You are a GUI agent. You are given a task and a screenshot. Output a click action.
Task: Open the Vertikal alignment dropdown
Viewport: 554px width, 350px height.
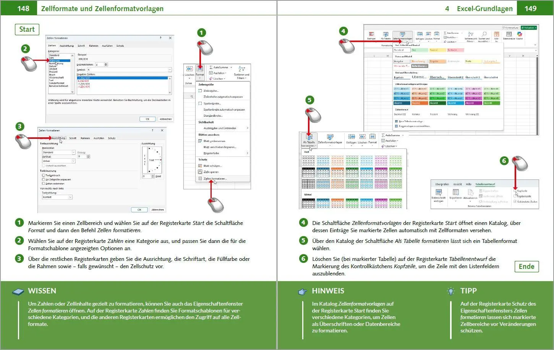point(58,161)
